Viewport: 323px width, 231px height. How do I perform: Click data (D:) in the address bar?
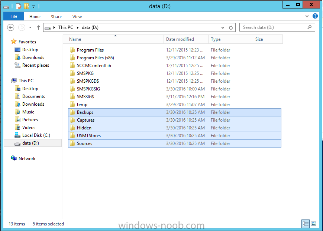[x=90, y=27]
